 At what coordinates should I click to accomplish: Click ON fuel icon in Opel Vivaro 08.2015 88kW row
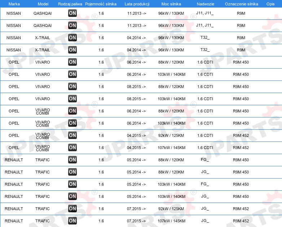(x=72, y=86)
